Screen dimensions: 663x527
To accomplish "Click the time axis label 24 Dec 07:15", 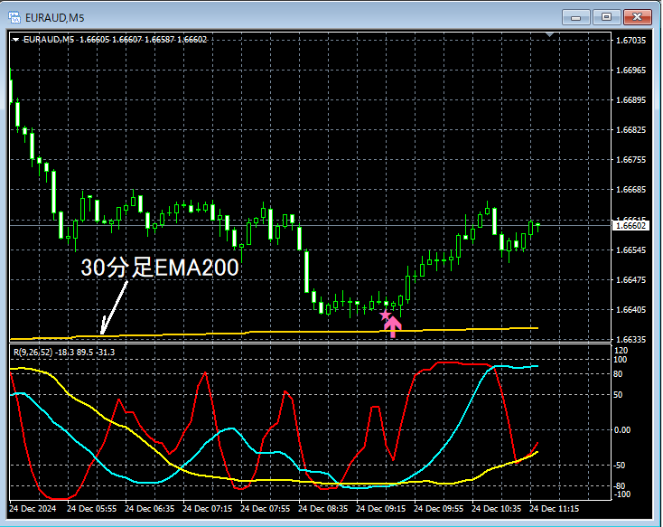I will pyautogui.click(x=207, y=508).
